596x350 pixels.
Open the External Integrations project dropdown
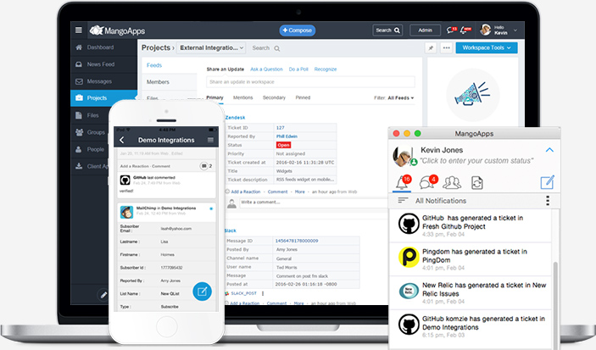pyautogui.click(x=211, y=48)
